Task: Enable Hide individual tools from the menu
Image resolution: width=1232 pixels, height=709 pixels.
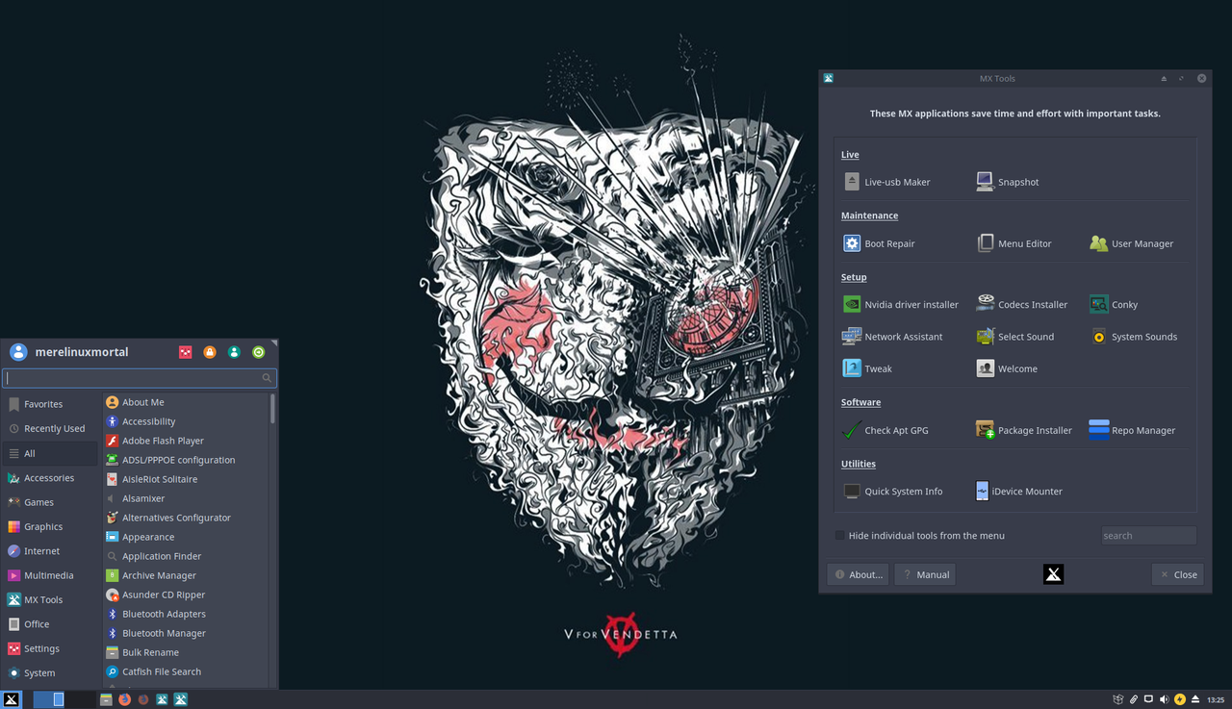Action: tap(840, 535)
